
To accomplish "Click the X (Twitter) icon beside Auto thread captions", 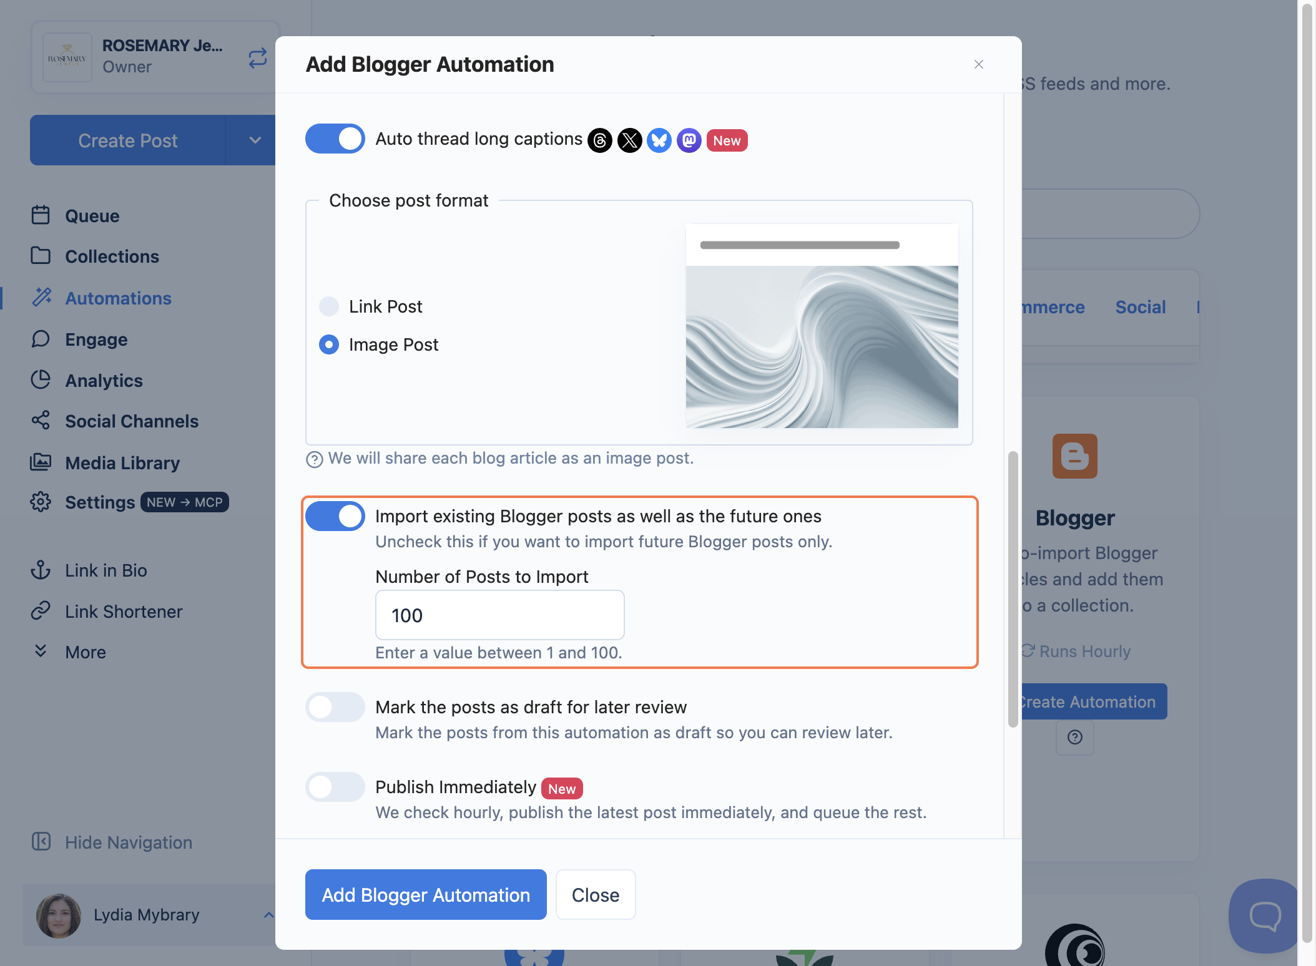I will pyautogui.click(x=630, y=140).
